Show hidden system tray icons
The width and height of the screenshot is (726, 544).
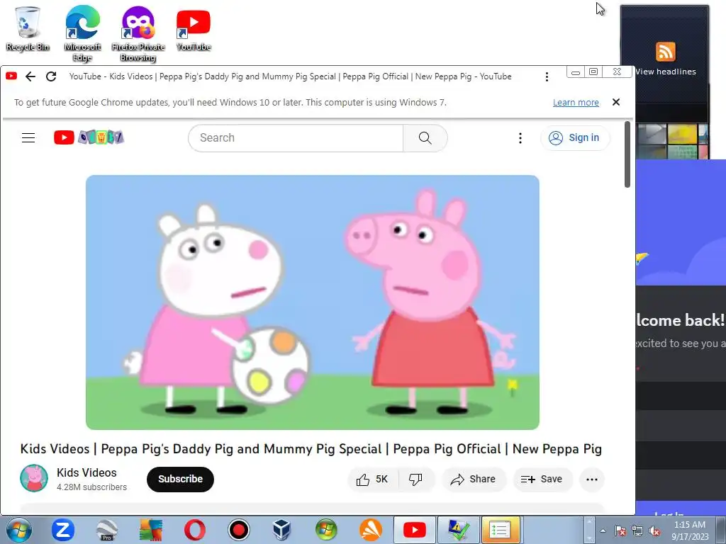(x=603, y=531)
